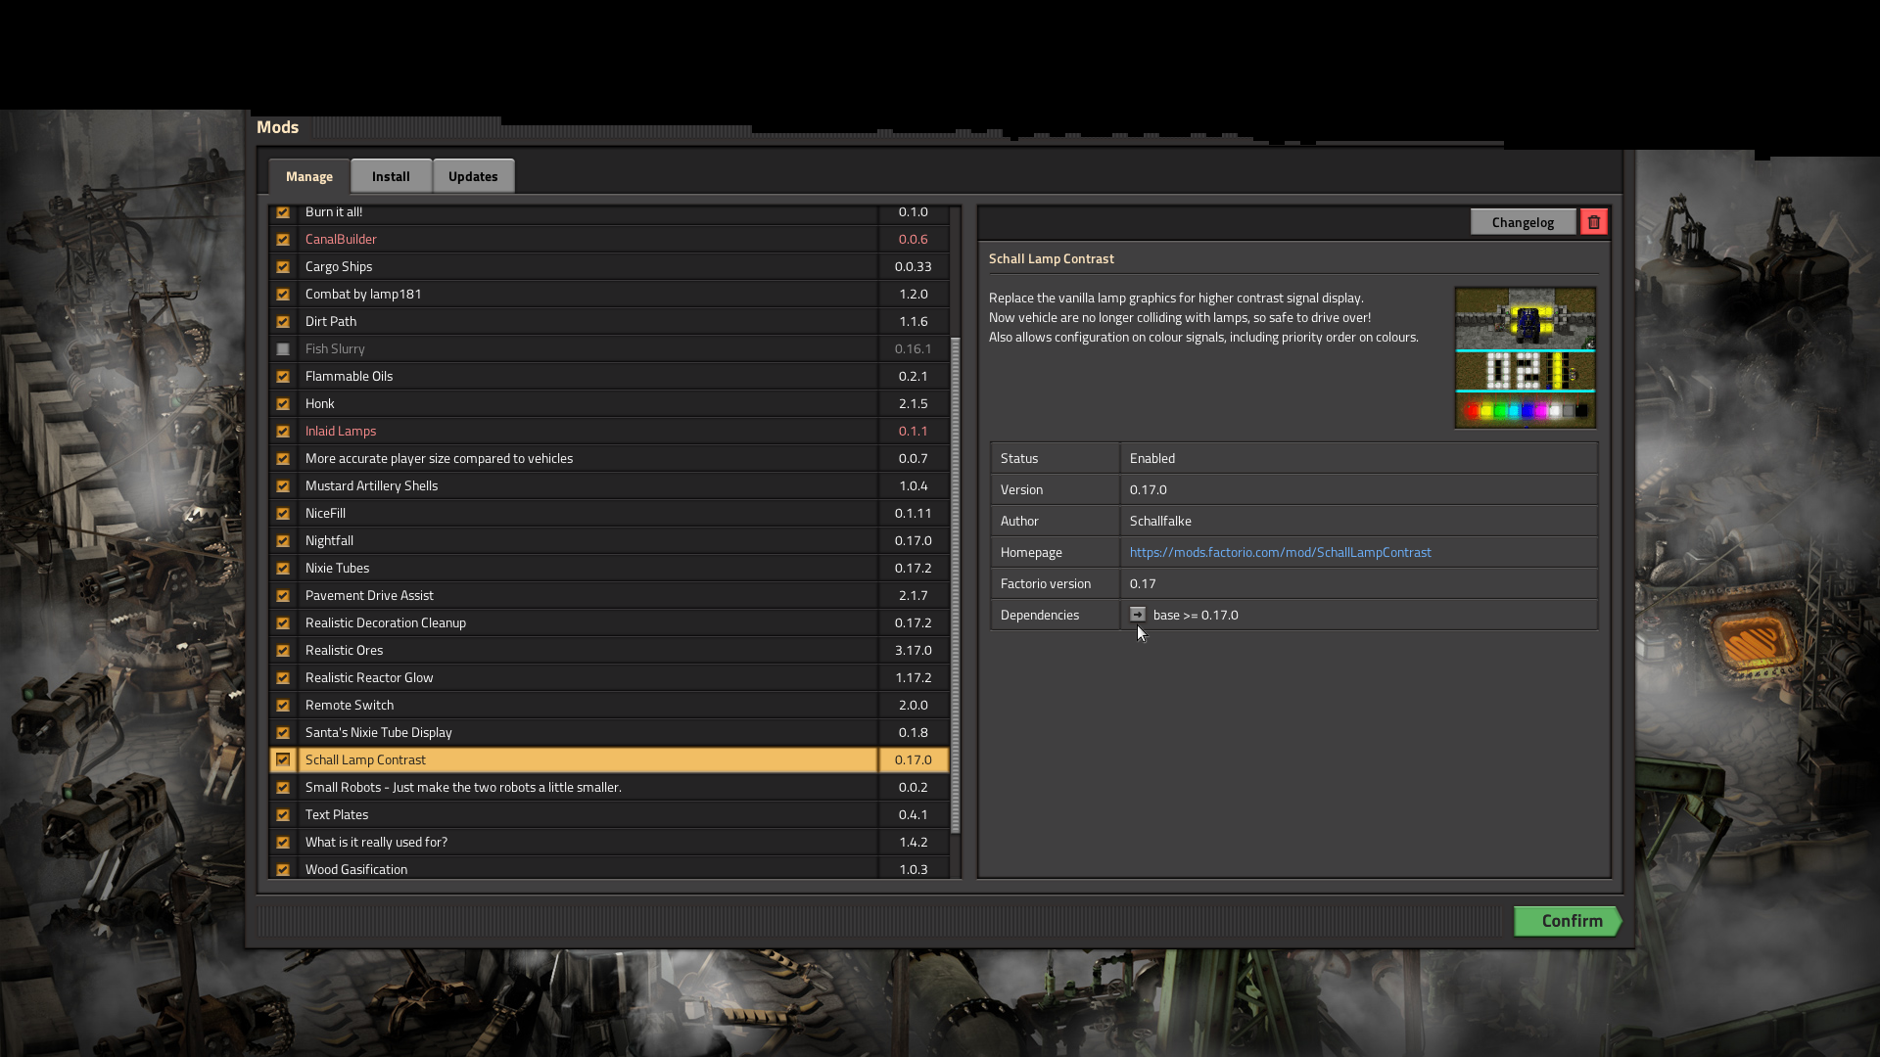Uncheck the Cargo Ships mod
Screen dimensions: 1880x1057
click(x=283, y=267)
